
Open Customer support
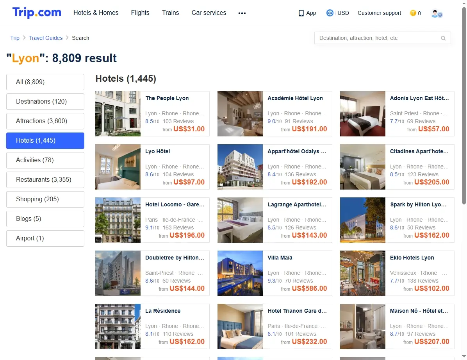point(379,13)
